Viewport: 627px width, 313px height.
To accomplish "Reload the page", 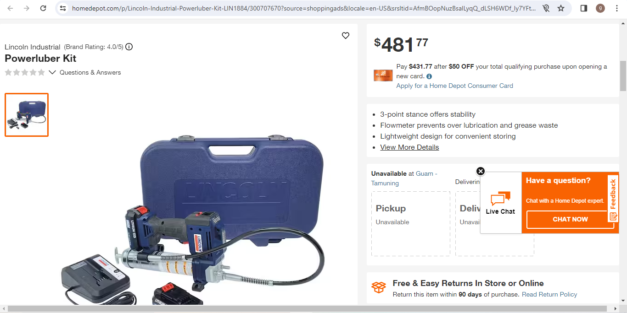I will tap(43, 8).
